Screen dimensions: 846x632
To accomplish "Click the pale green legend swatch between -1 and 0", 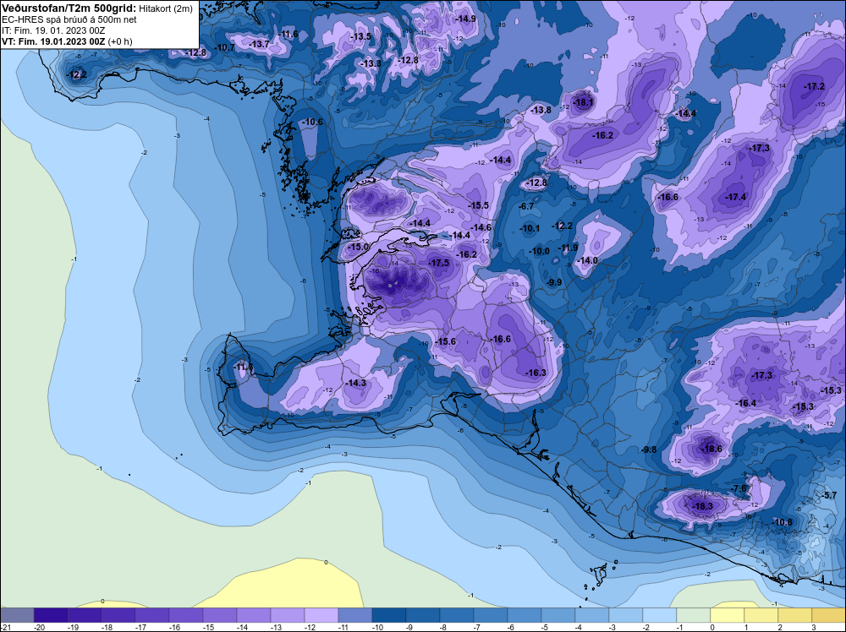I will tap(694, 615).
